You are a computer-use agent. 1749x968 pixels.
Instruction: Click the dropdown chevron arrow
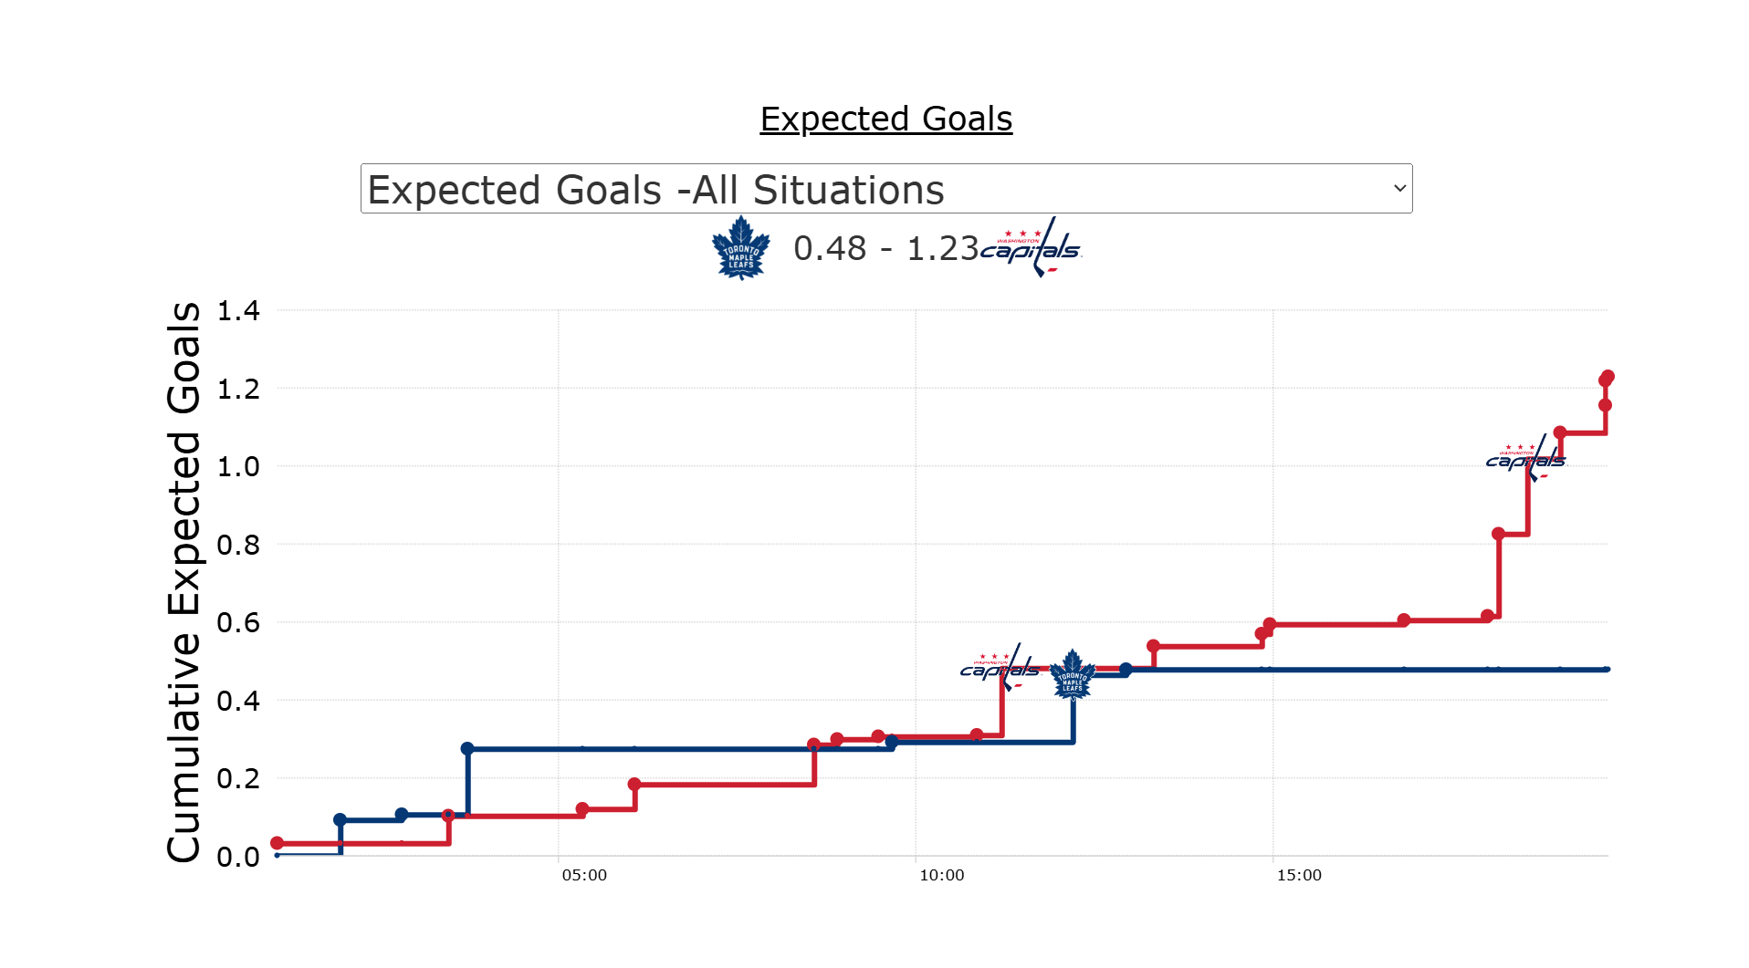[x=1398, y=189]
